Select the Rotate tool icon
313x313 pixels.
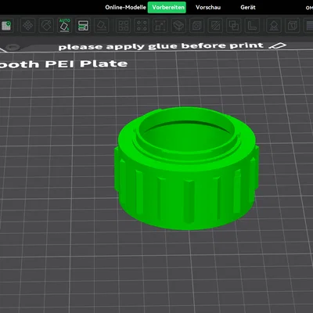coord(46,26)
